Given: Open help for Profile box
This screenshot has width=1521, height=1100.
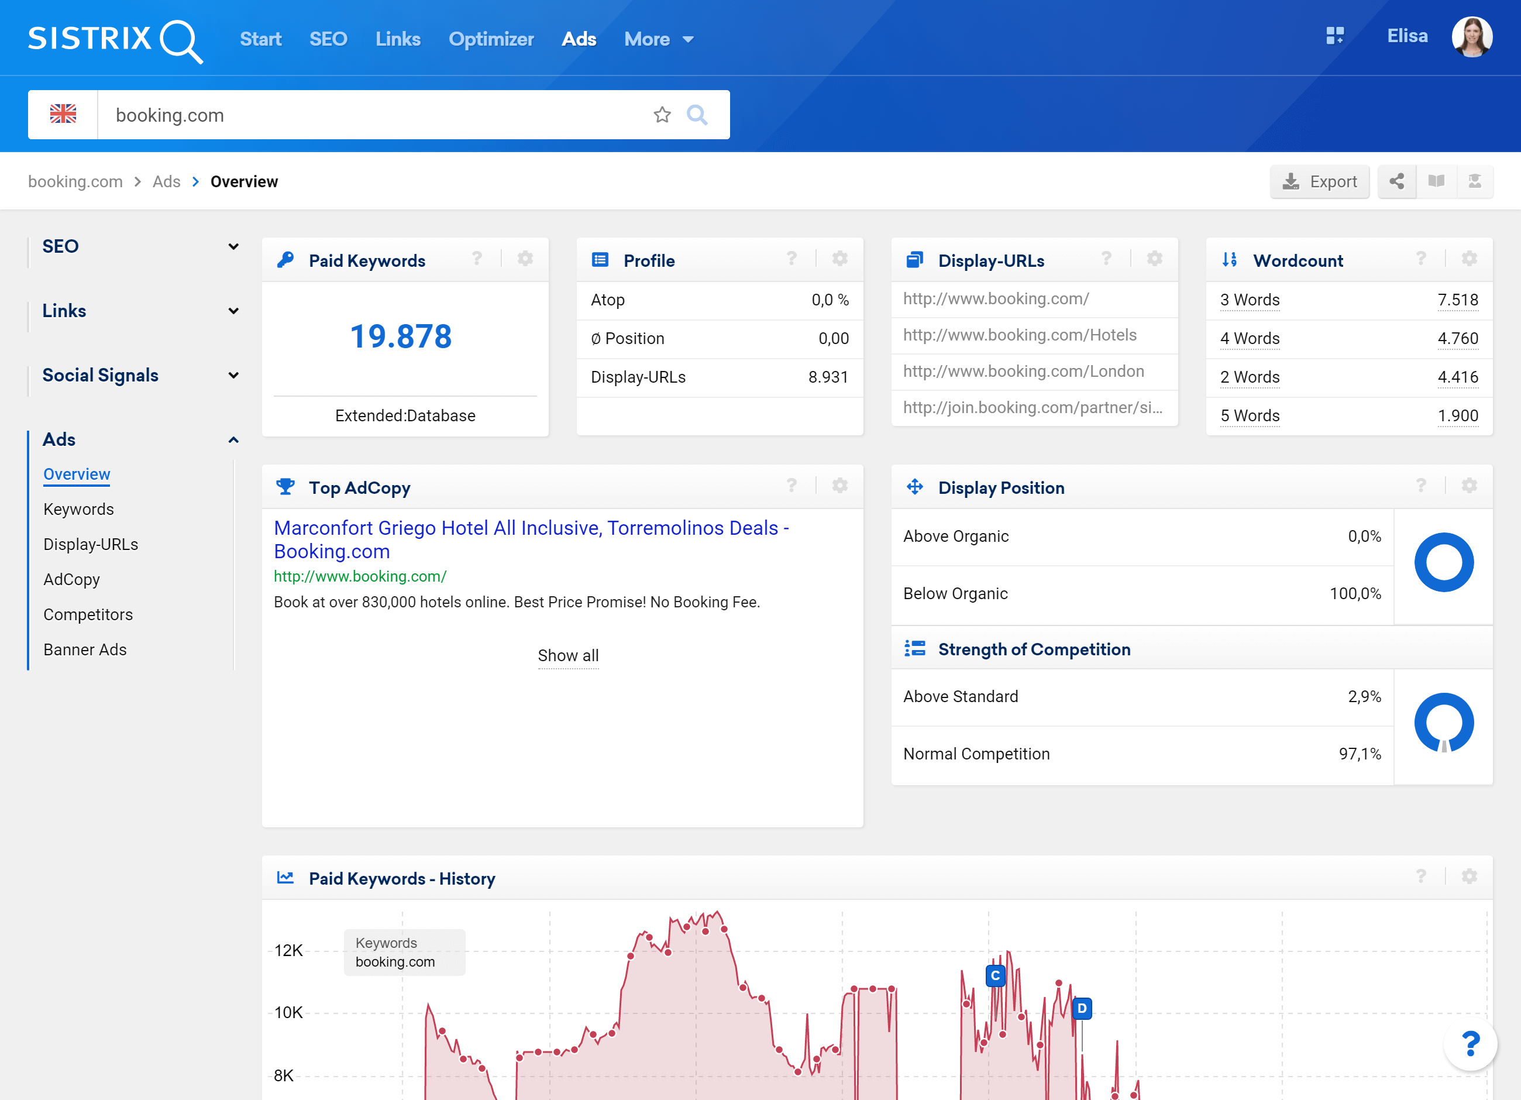Looking at the screenshot, I should click(x=792, y=259).
